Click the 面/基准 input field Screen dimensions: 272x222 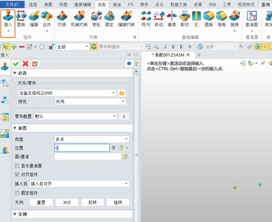(x=88, y=156)
